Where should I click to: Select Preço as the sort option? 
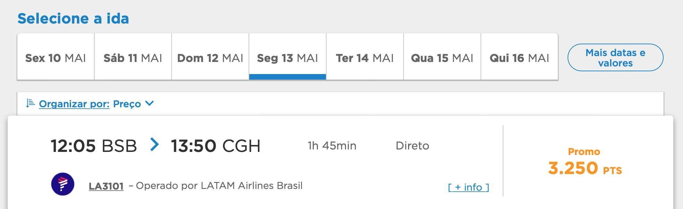tap(127, 104)
